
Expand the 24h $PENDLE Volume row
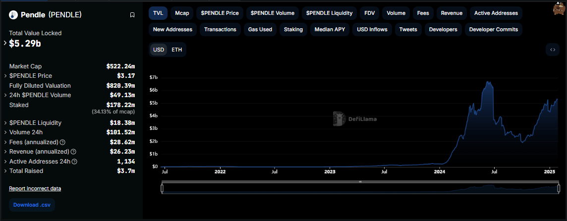tap(5, 95)
